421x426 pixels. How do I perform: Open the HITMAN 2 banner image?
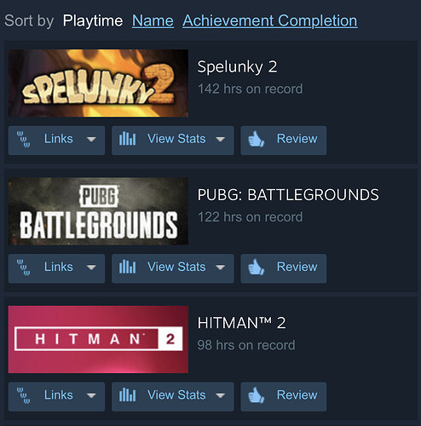(98, 339)
